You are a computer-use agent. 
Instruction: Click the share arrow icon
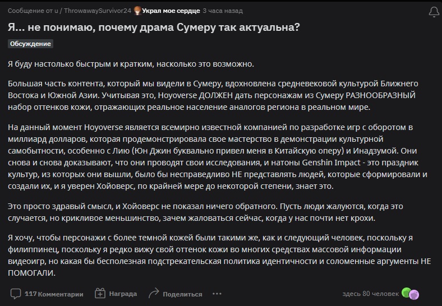tap(154, 293)
